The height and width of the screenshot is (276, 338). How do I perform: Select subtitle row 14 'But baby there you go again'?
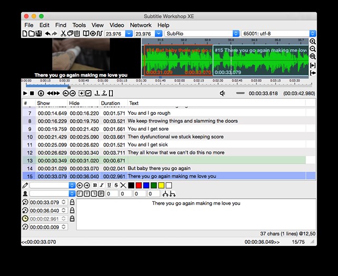pyautogui.click(x=169, y=169)
